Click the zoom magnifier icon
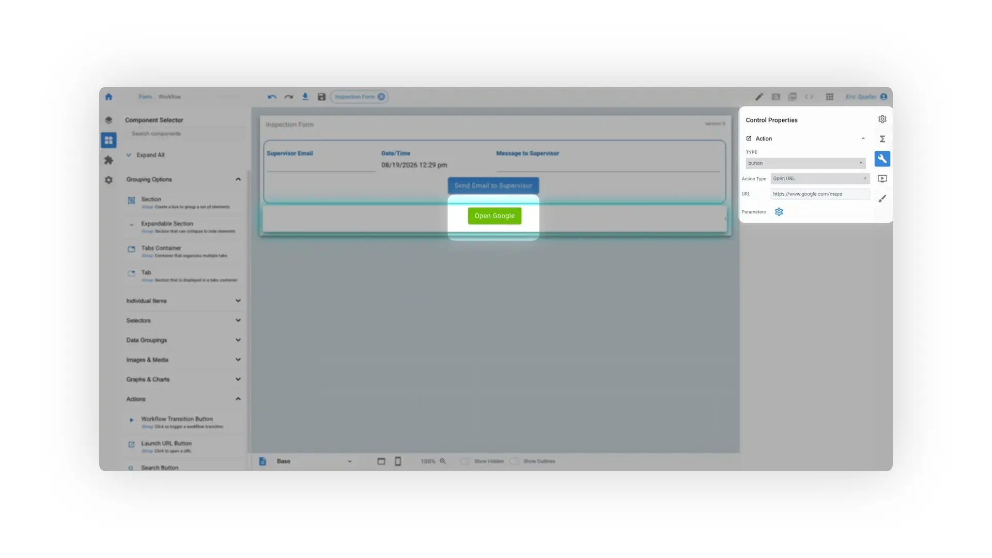Screen dimensions: 992x558 (443, 461)
